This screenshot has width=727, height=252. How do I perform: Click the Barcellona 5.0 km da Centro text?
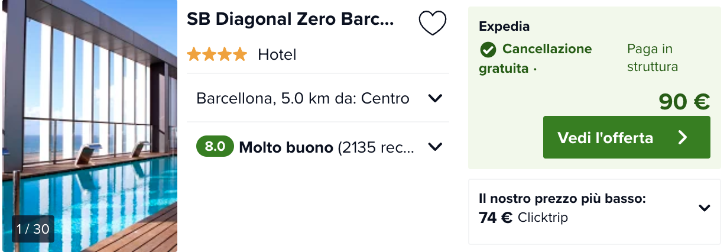point(303,98)
